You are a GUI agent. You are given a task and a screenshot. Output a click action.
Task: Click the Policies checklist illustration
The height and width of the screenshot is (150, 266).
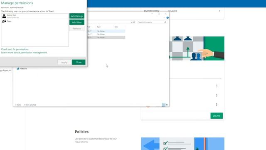coord(182,144)
